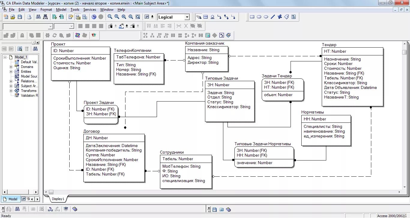Select Model Sour. item in model tree
The width and height of the screenshot is (410, 218).
tap(29, 76)
